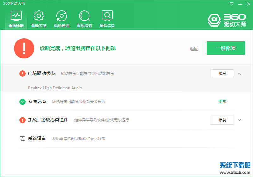Click the large red diagnosis alert icon

[x=24, y=48]
